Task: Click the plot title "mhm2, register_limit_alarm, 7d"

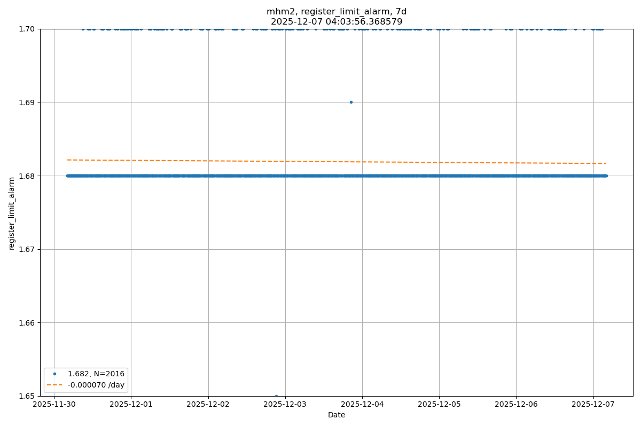Action: (337, 12)
